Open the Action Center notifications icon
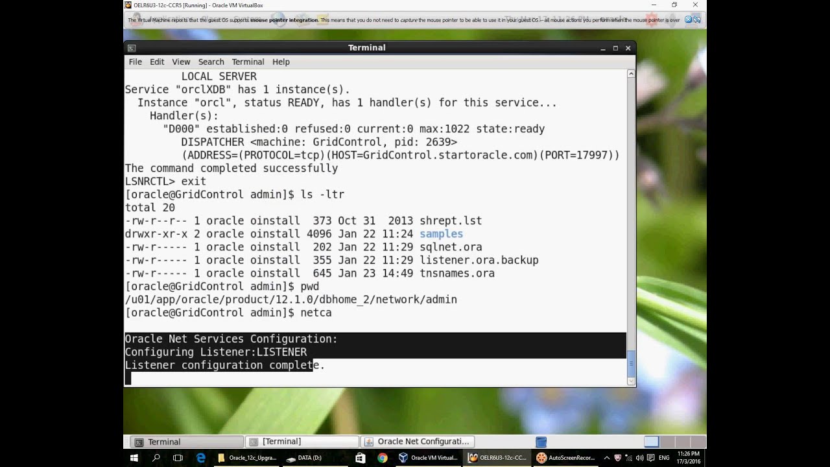 click(x=651, y=457)
